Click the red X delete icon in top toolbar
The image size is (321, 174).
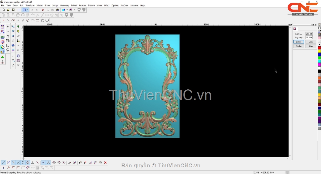click(x=43, y=10)
